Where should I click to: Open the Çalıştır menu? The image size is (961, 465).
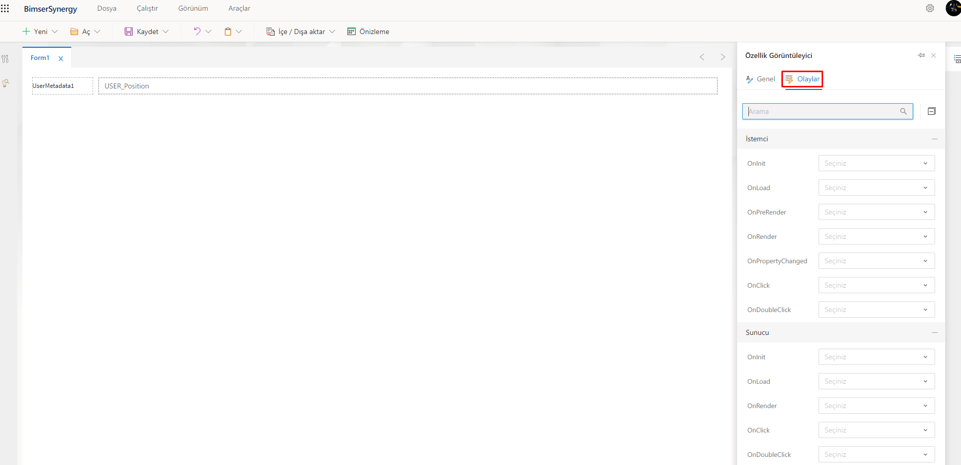tap(148, 8)
